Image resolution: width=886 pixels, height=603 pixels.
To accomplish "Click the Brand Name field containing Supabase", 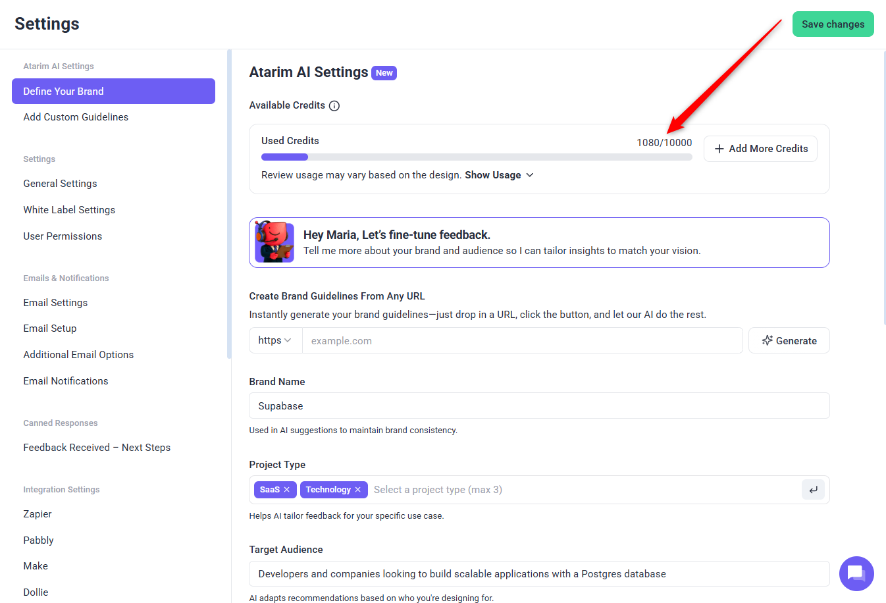I will (x=538, y=406).
